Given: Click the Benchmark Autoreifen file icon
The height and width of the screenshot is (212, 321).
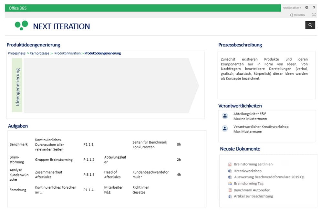Looking at the screenshot, I should (230, 190).
